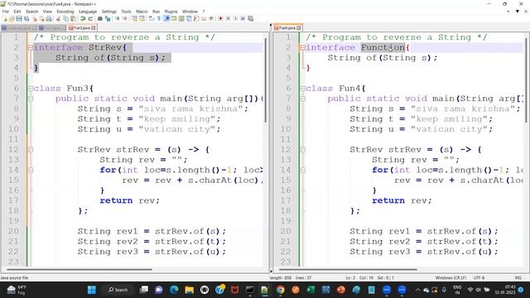Collapse class Fun3 fold marker
This screenshot has width=530, height=298.
pyautogui.click(x=31, y=89)
